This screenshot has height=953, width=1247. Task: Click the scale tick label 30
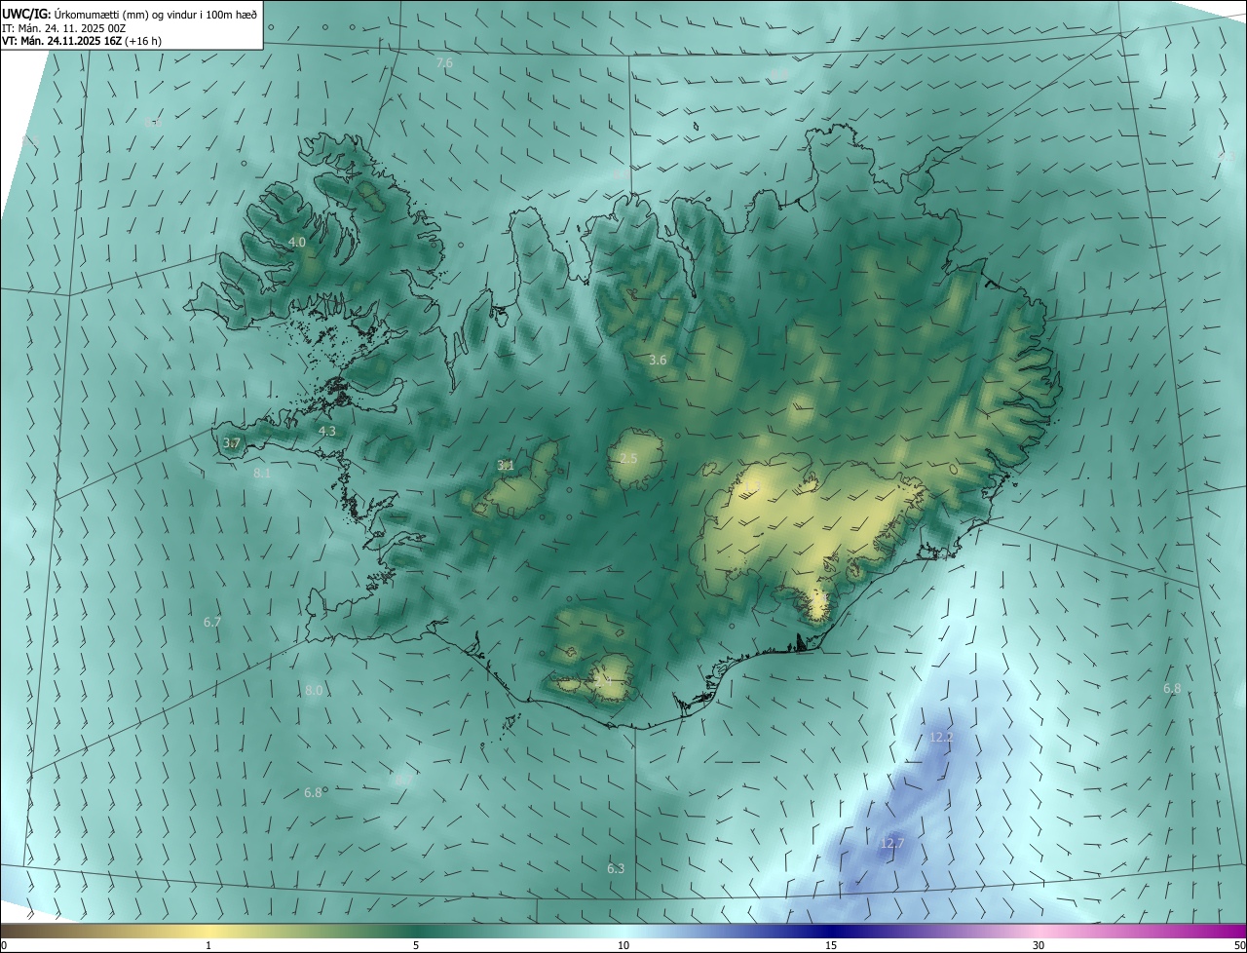point(1039,945)
